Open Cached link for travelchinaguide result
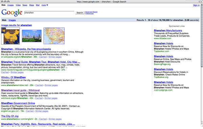The height and width of the screenshot is (129, 203). click(5, 72)
